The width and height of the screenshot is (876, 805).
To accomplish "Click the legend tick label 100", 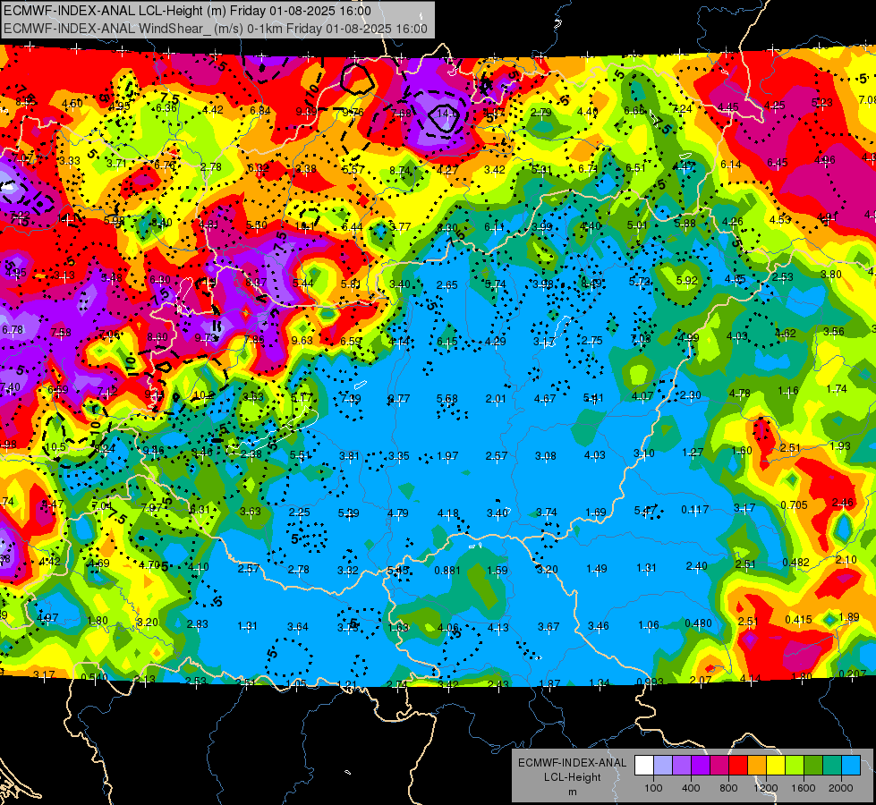I will coord(653,788).
